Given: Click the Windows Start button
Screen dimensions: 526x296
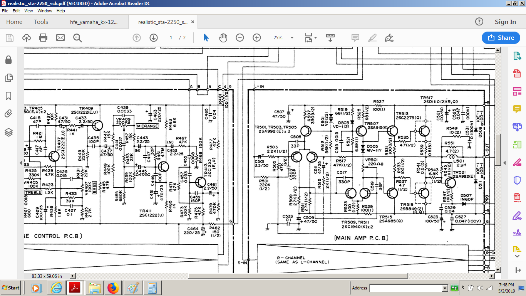Looking at the screenshot, I should [x=11, y=288].
